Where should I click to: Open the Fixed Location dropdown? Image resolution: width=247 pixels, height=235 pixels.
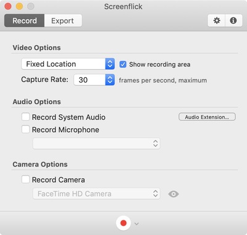68,64
